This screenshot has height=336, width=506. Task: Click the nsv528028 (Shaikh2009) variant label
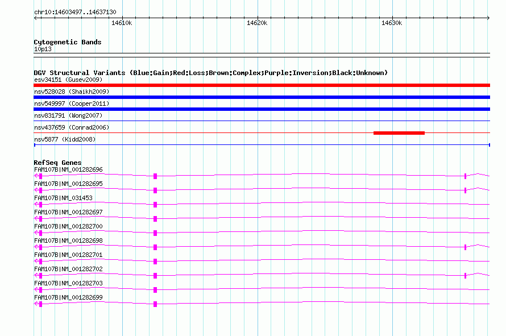(x=72, y=92)
